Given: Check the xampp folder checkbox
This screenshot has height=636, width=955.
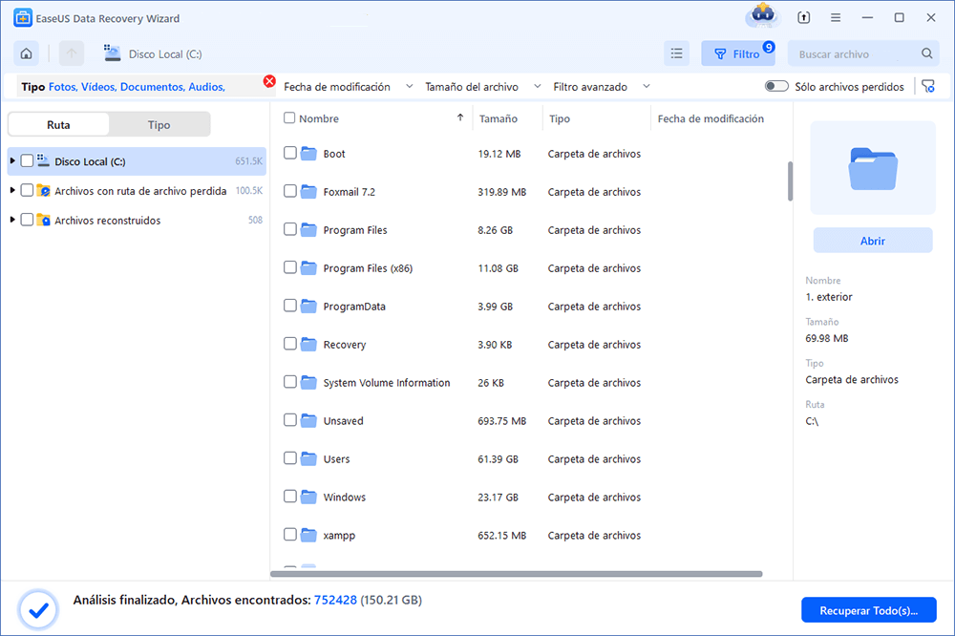Looking at the screenshot, I should 290,534.
